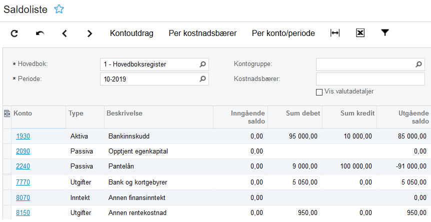Click the Kostnadsbærer input field
The image size is (431, 222).
click(x=370, y=79)
